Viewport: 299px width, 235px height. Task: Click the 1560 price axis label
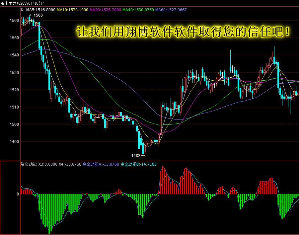[14, 20]
